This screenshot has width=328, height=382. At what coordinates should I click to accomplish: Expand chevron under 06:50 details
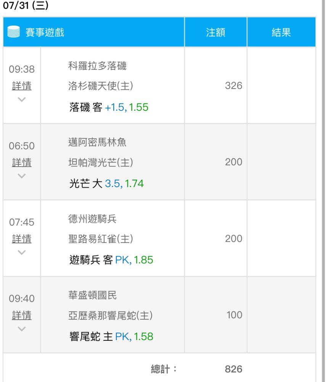pyautogui.click(x=22, y=176)
